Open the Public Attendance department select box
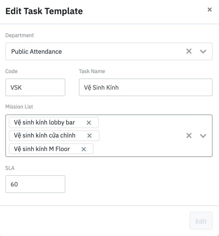Viewport: 219px width, 236px height. (x=94, y=51)
